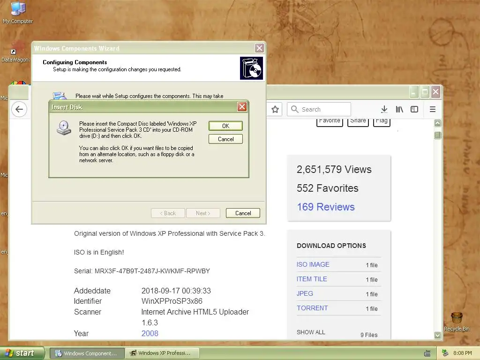
Task: Switch to Windows XP Professi taskbar button
Action: tap(163, 353)
